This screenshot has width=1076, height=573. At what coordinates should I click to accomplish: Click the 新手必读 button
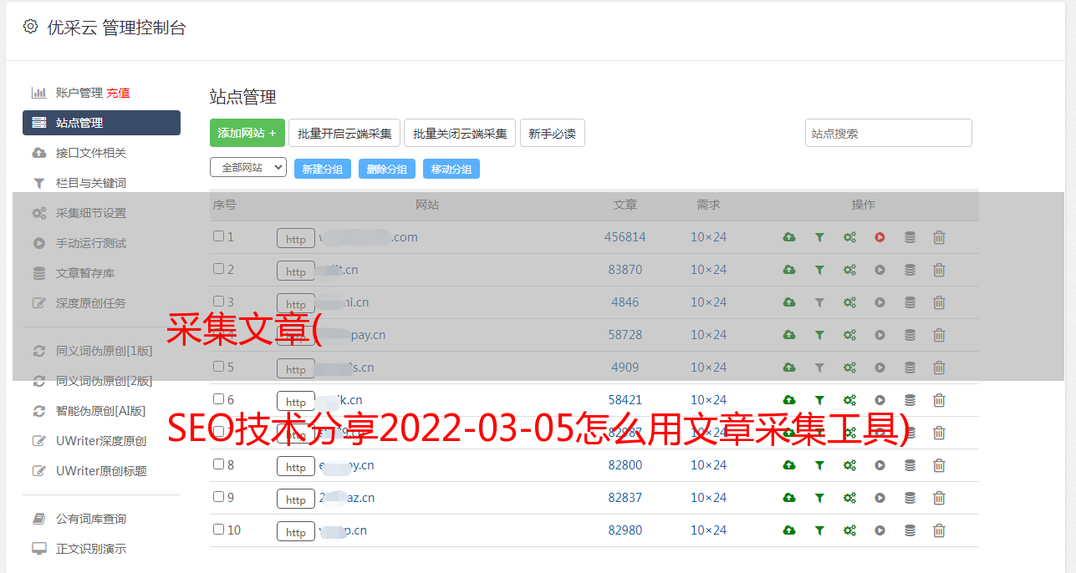[552, 133]
